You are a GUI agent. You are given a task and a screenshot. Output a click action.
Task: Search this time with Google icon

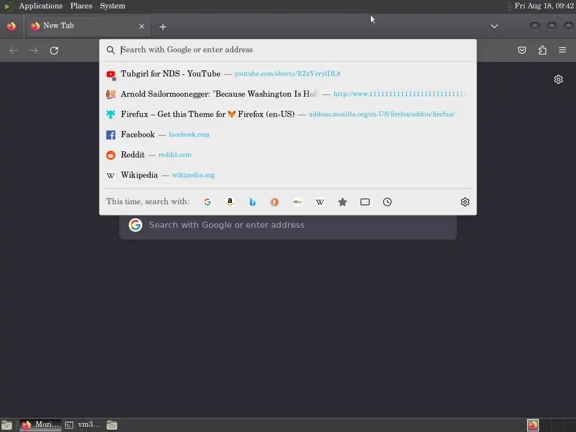tap(207, 202)
